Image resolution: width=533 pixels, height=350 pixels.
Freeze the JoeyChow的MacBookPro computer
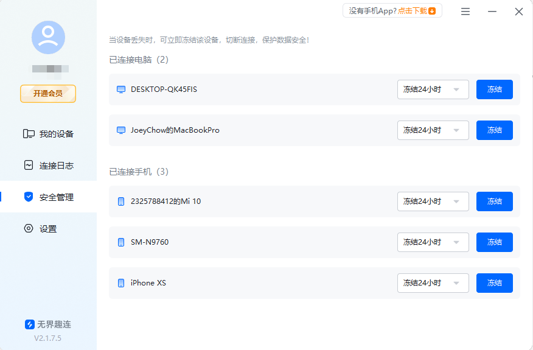click(x=494, y=130)
